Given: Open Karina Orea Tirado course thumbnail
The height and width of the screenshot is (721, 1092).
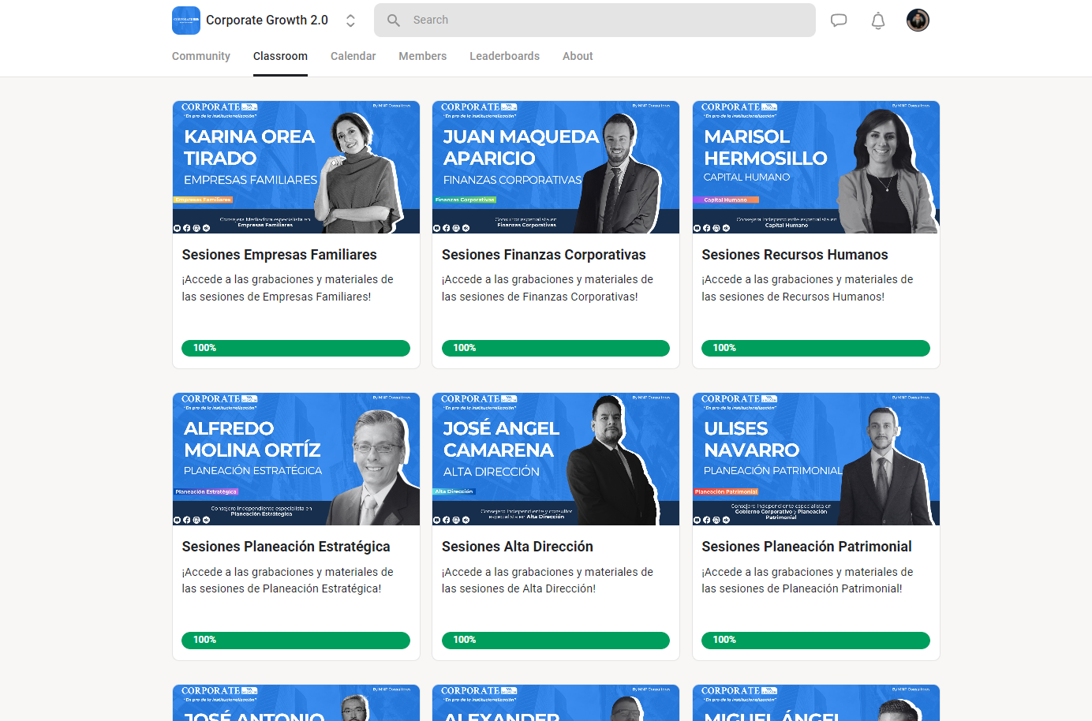Looking at the screenshot, I should click(x=296, y=167).
